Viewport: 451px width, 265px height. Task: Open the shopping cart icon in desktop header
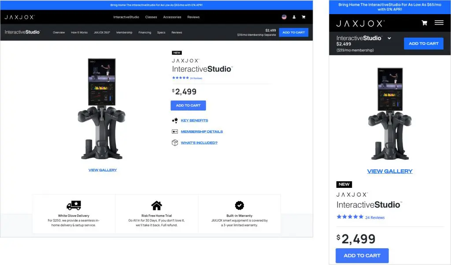[x=303, y=17]
